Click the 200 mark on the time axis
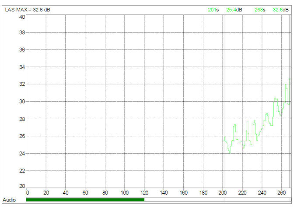 tap(223, 192)
